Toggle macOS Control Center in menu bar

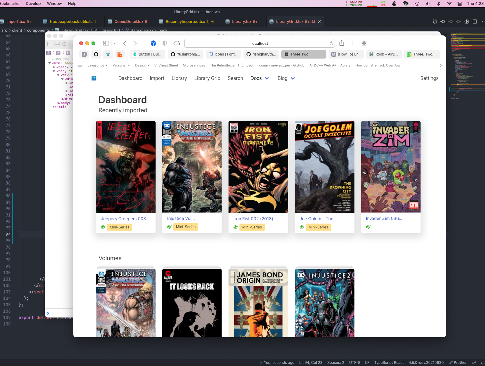[x=459, y=4]
